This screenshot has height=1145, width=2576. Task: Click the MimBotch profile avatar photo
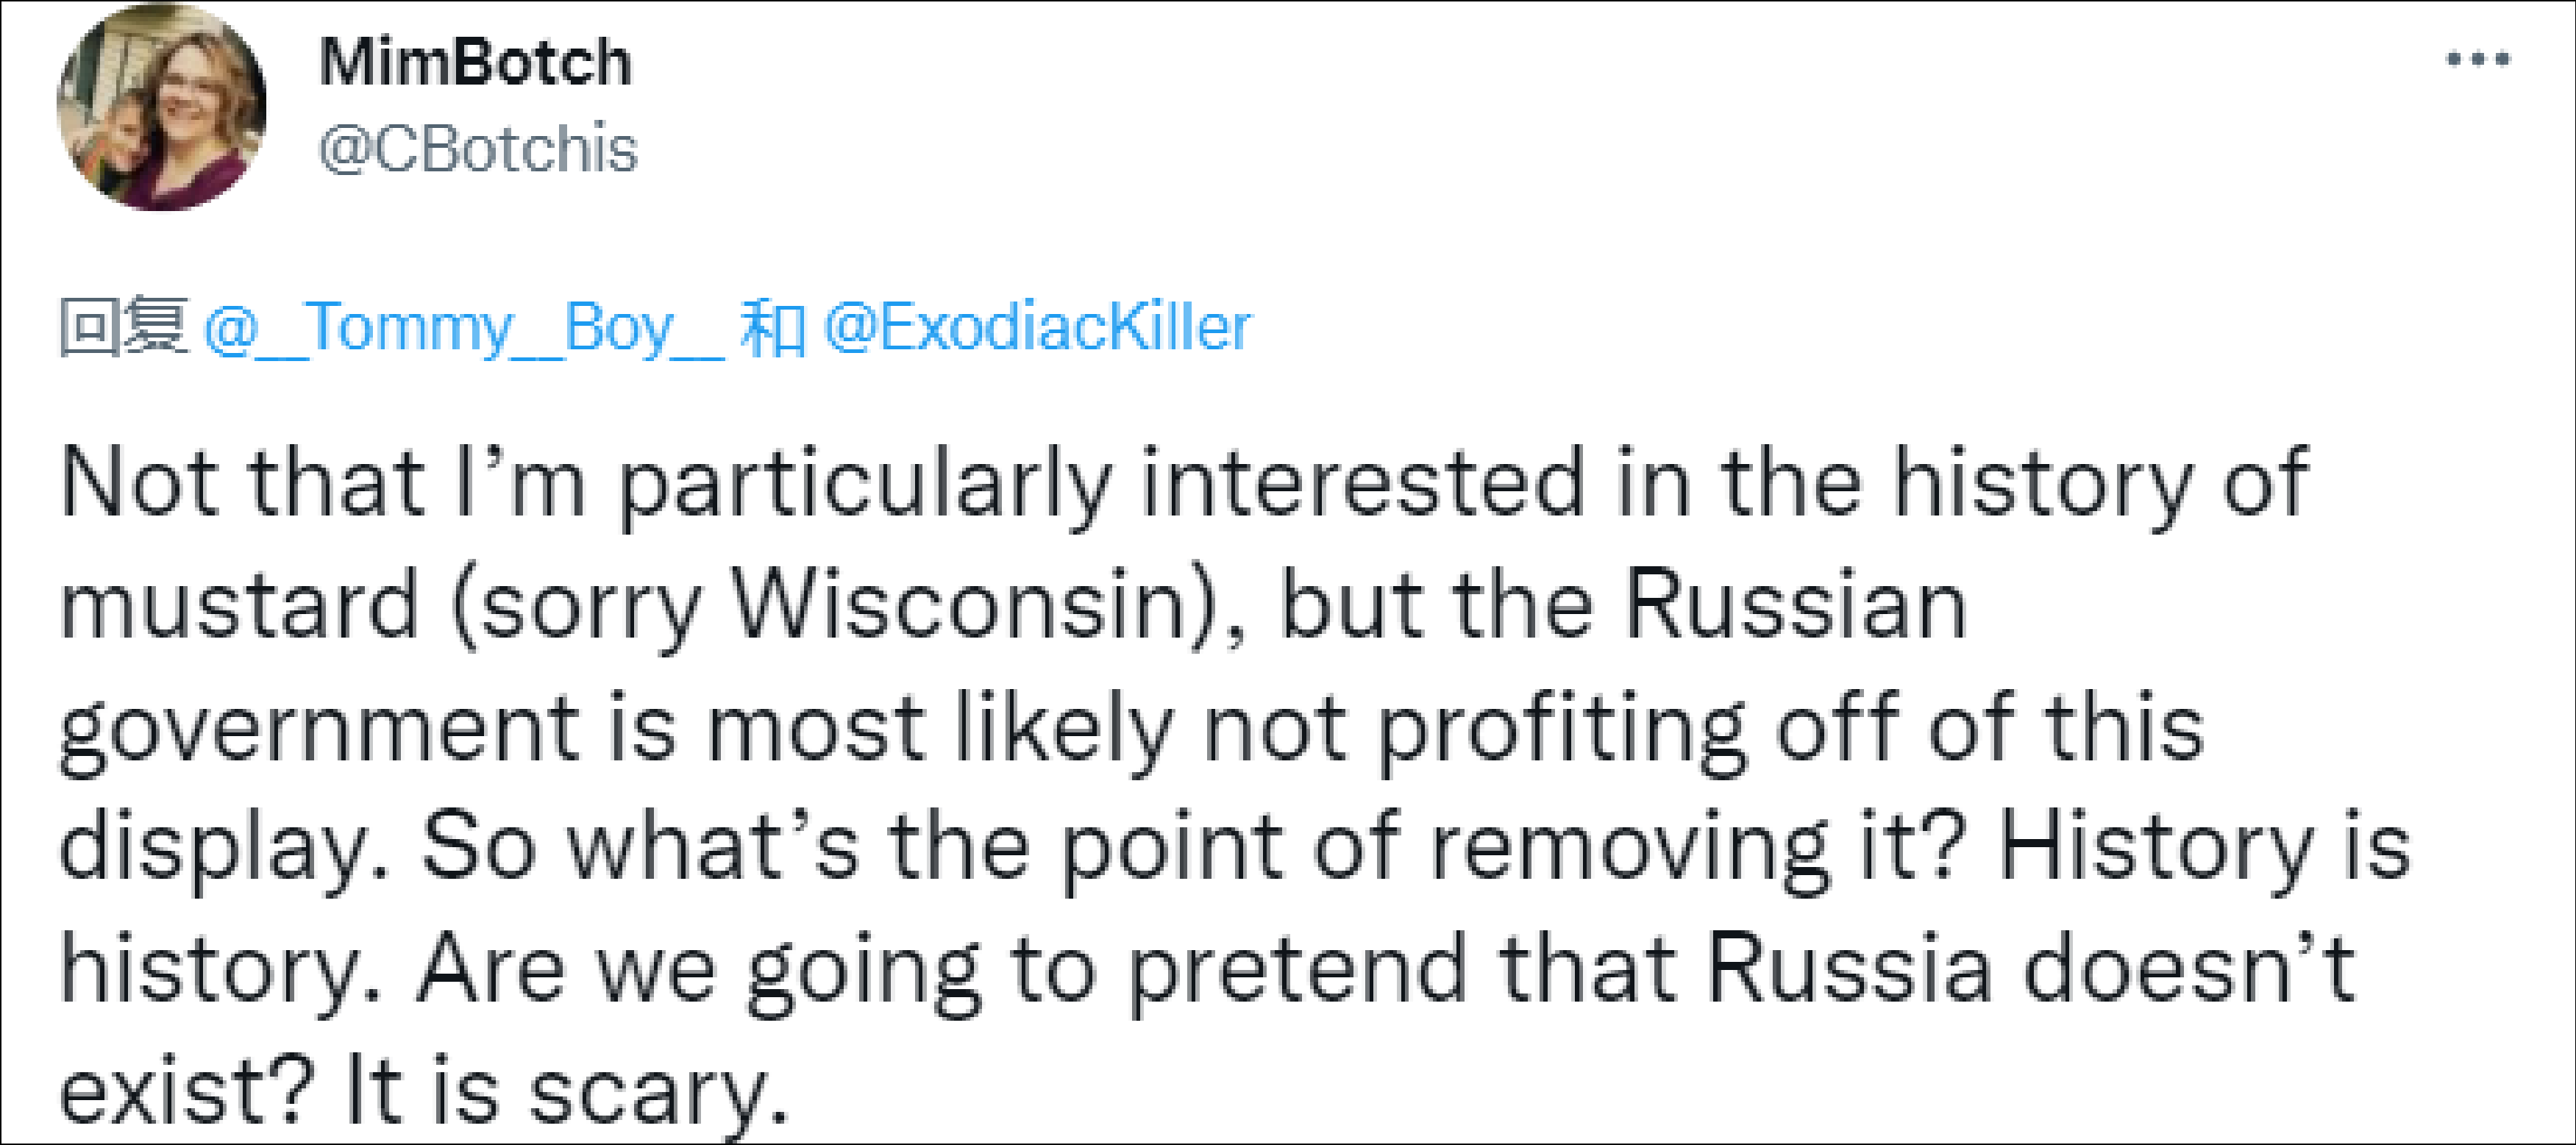(x=162, y=107)
